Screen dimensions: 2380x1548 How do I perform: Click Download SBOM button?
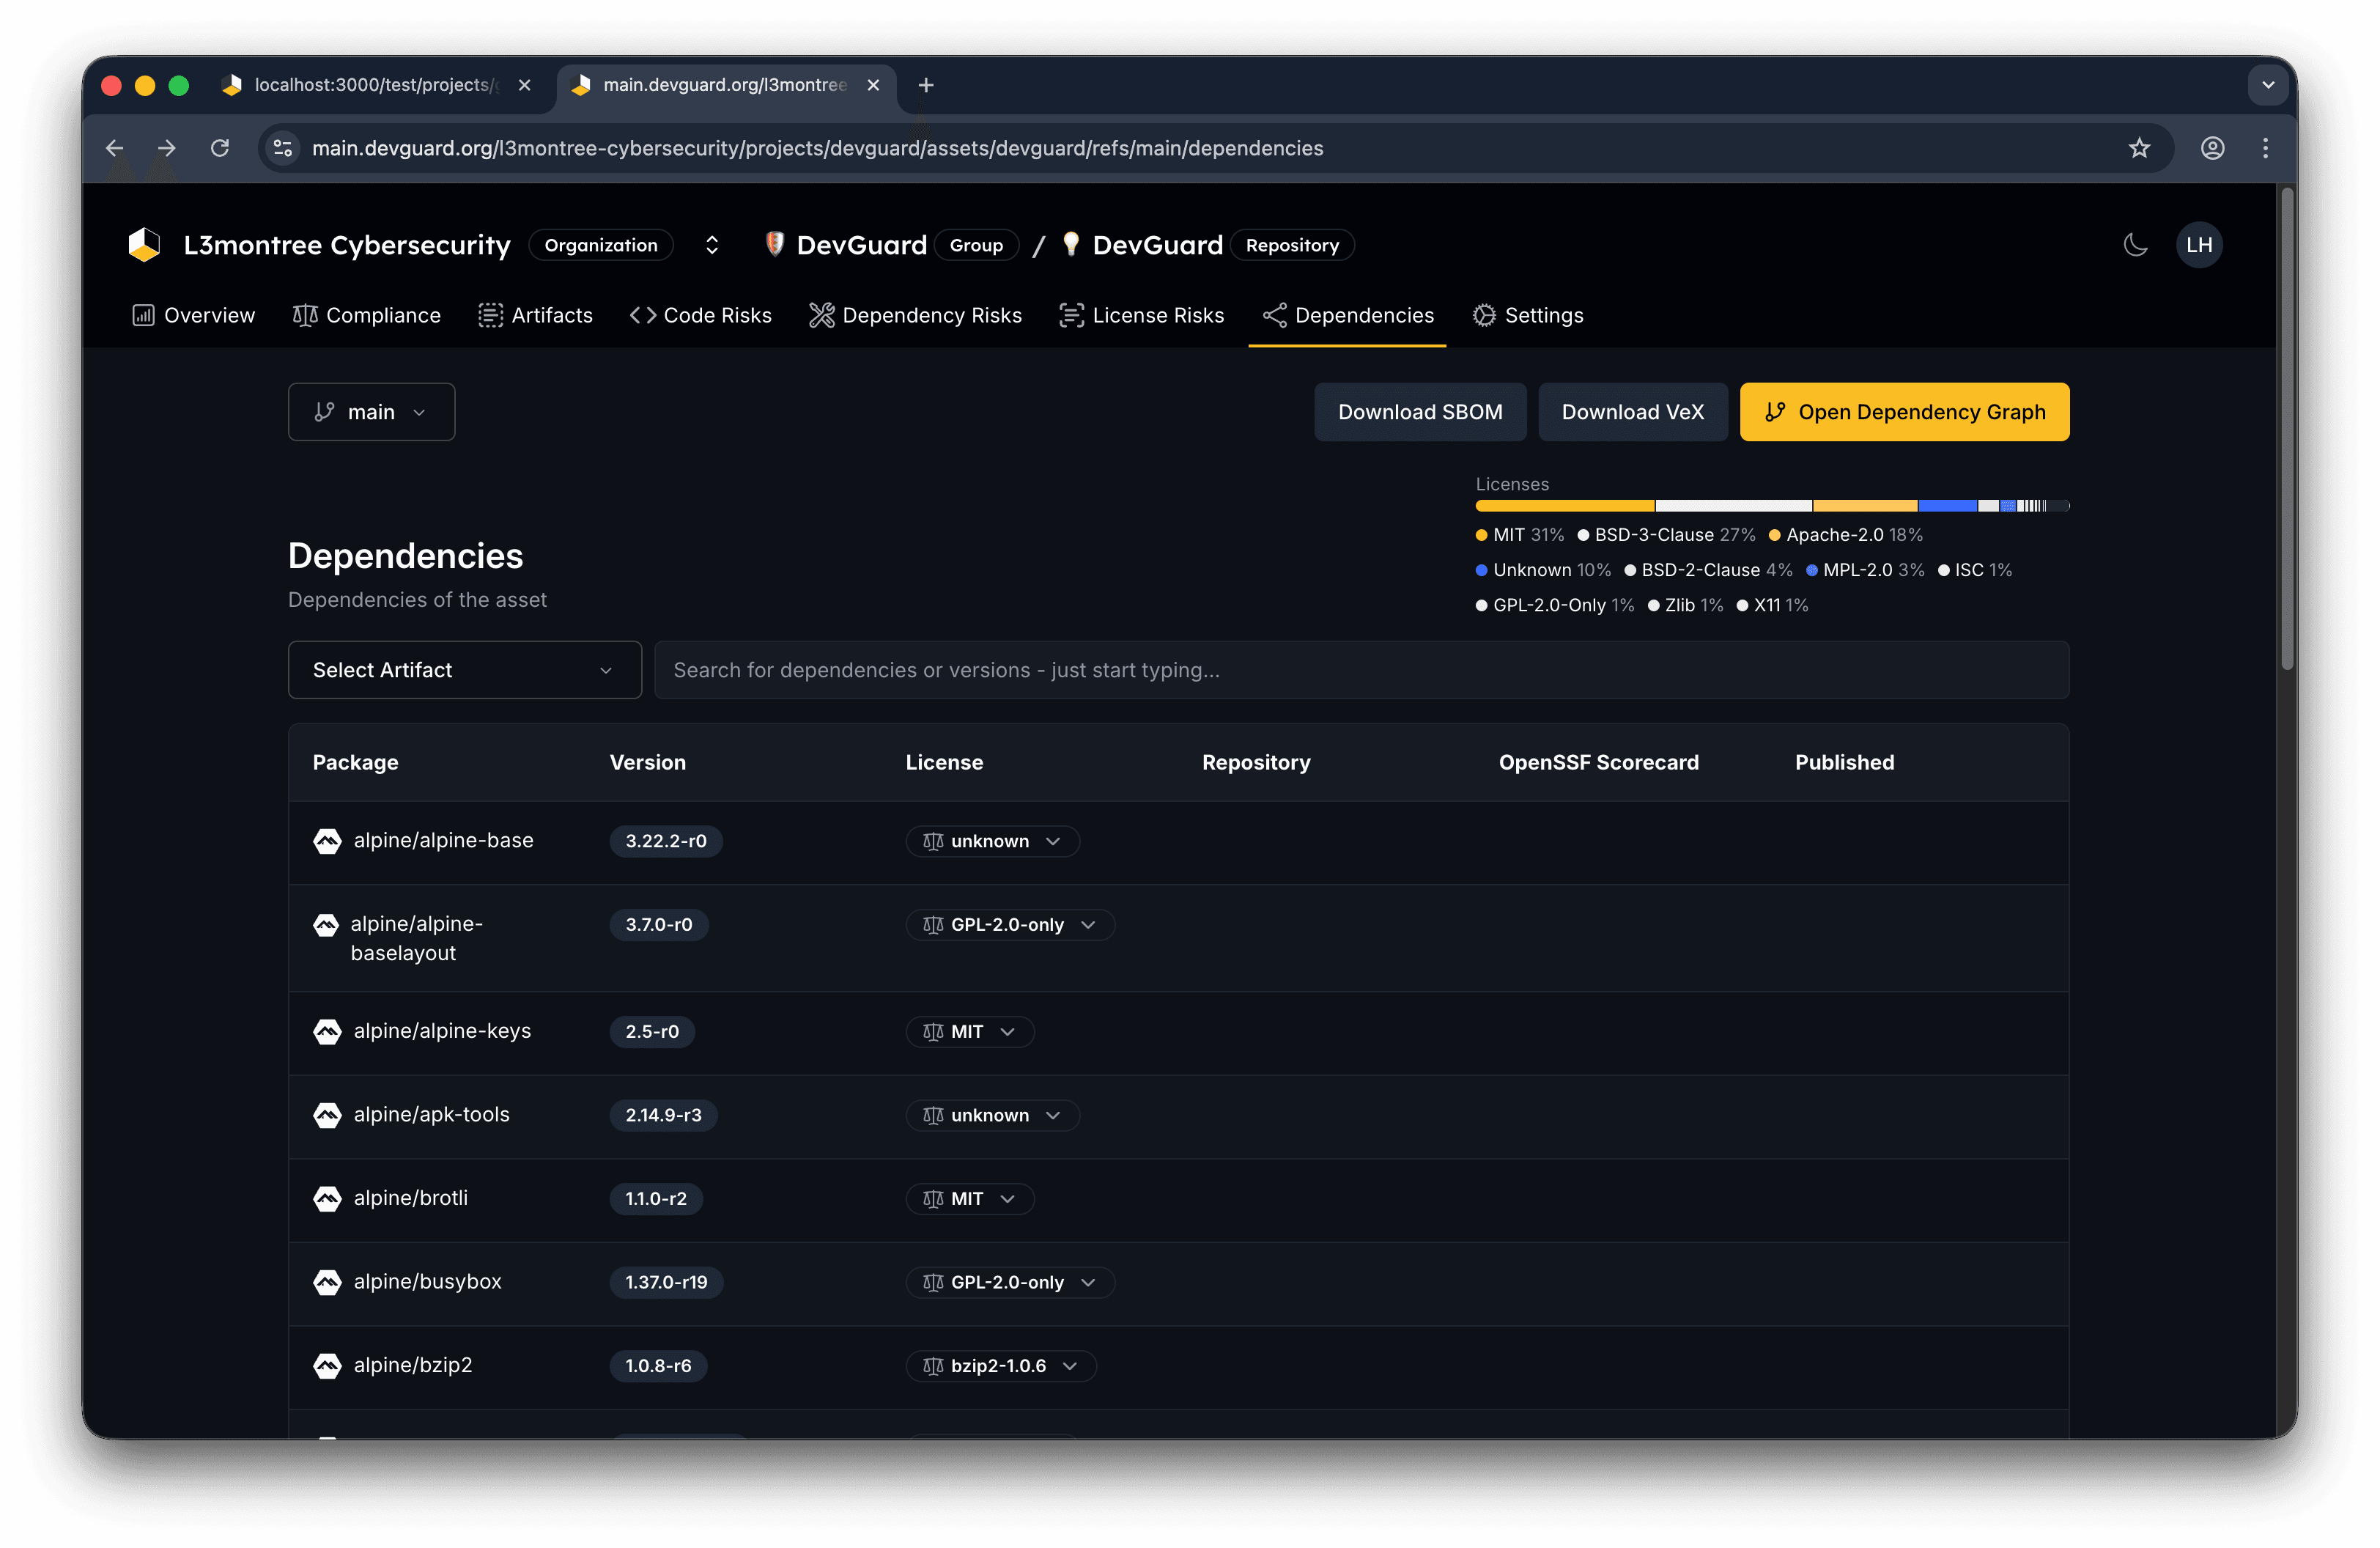point(1419,412)
